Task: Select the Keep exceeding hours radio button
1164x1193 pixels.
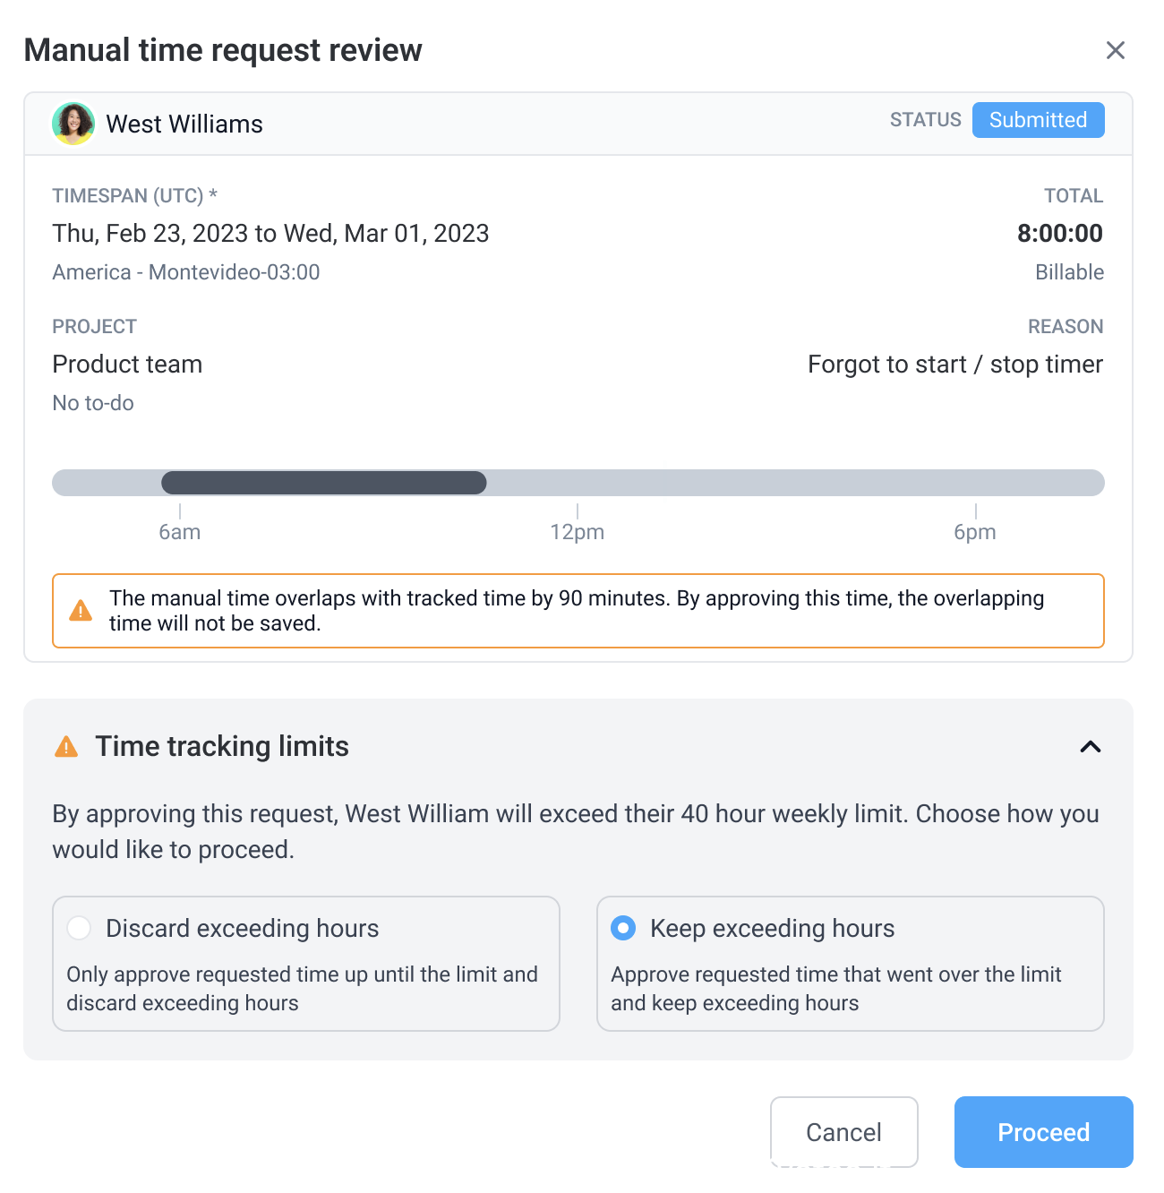Action: (x=623, y=928)
